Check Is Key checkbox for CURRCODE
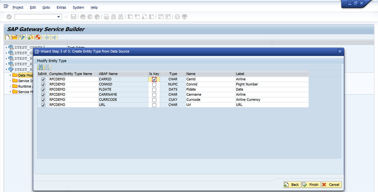 [154, 100]
